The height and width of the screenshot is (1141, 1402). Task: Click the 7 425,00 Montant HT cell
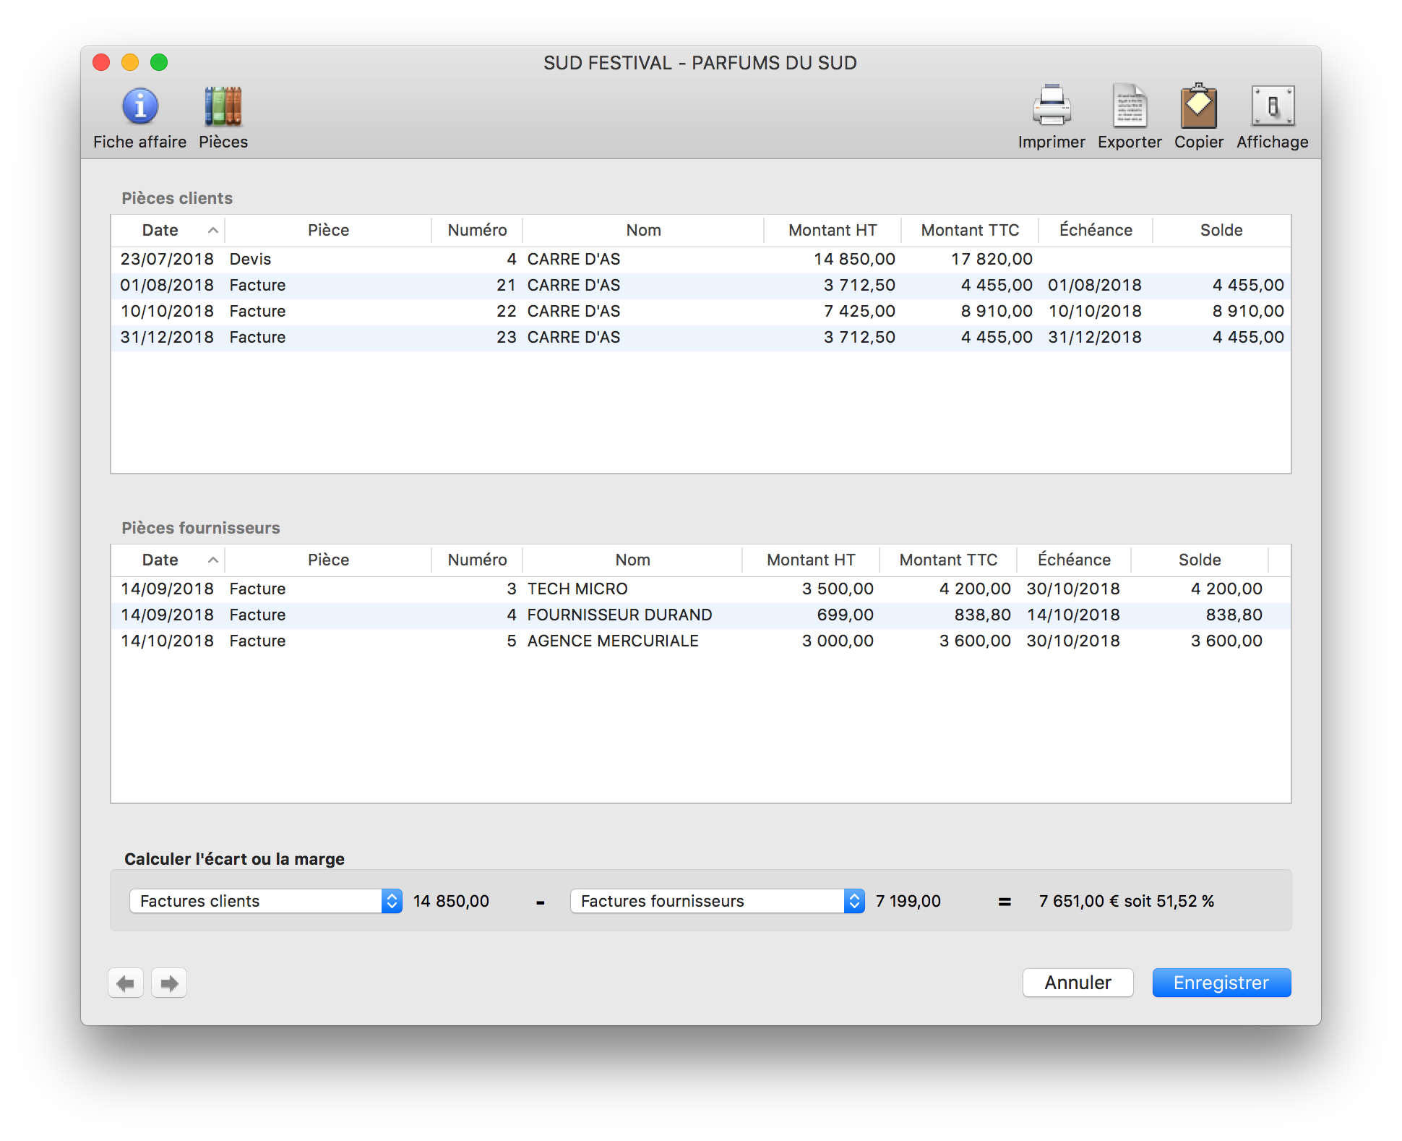click(x=859, y=312)
